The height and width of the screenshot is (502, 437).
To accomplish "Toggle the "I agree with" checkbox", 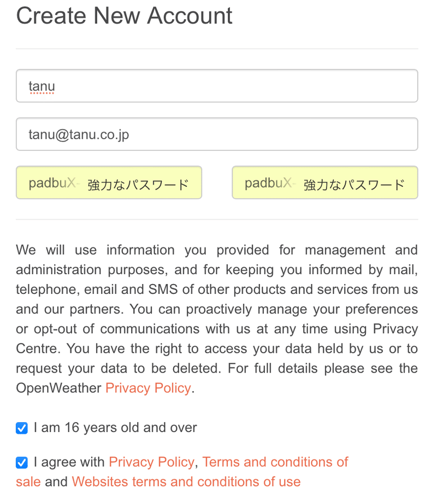I will (x=22, y=462).
